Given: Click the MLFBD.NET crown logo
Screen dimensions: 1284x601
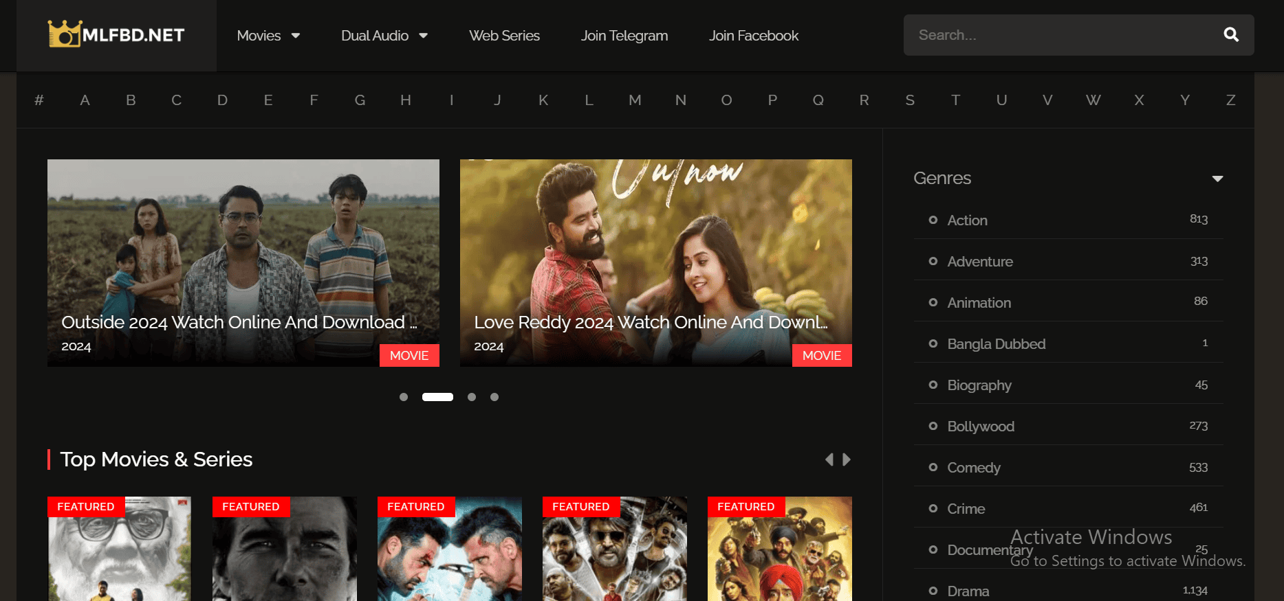Looking at the screenshot, I should [x=116, y=34].
